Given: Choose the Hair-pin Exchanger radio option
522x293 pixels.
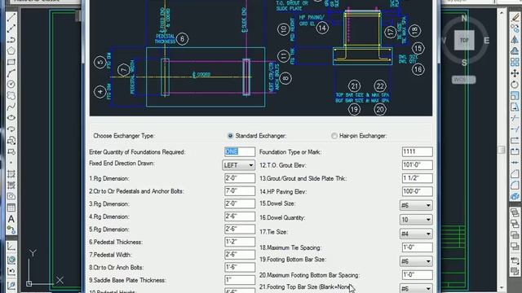Looking at the screenshot, I should click(x=334, y=136).
